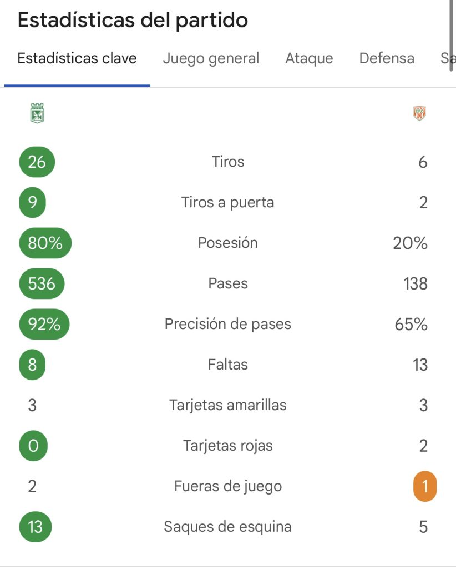Switch to the Juego general tab
This screenshot has height=569, width=456.
(x=211, y=58)
